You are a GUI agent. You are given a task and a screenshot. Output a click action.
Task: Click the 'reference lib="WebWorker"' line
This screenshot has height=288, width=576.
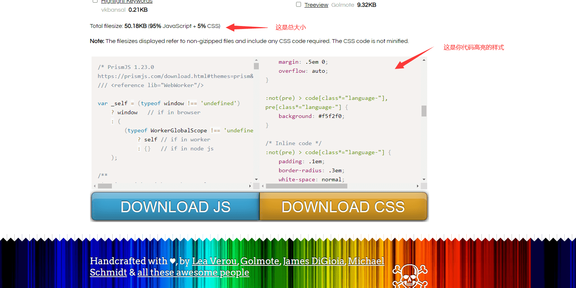click(151, 85)
